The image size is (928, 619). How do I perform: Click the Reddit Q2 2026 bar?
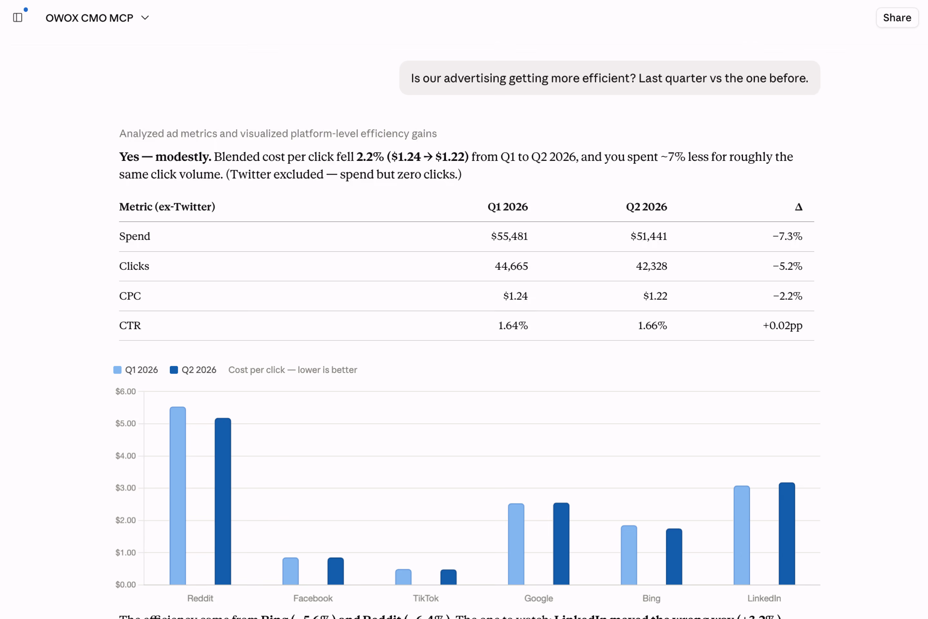coord(223,501)
